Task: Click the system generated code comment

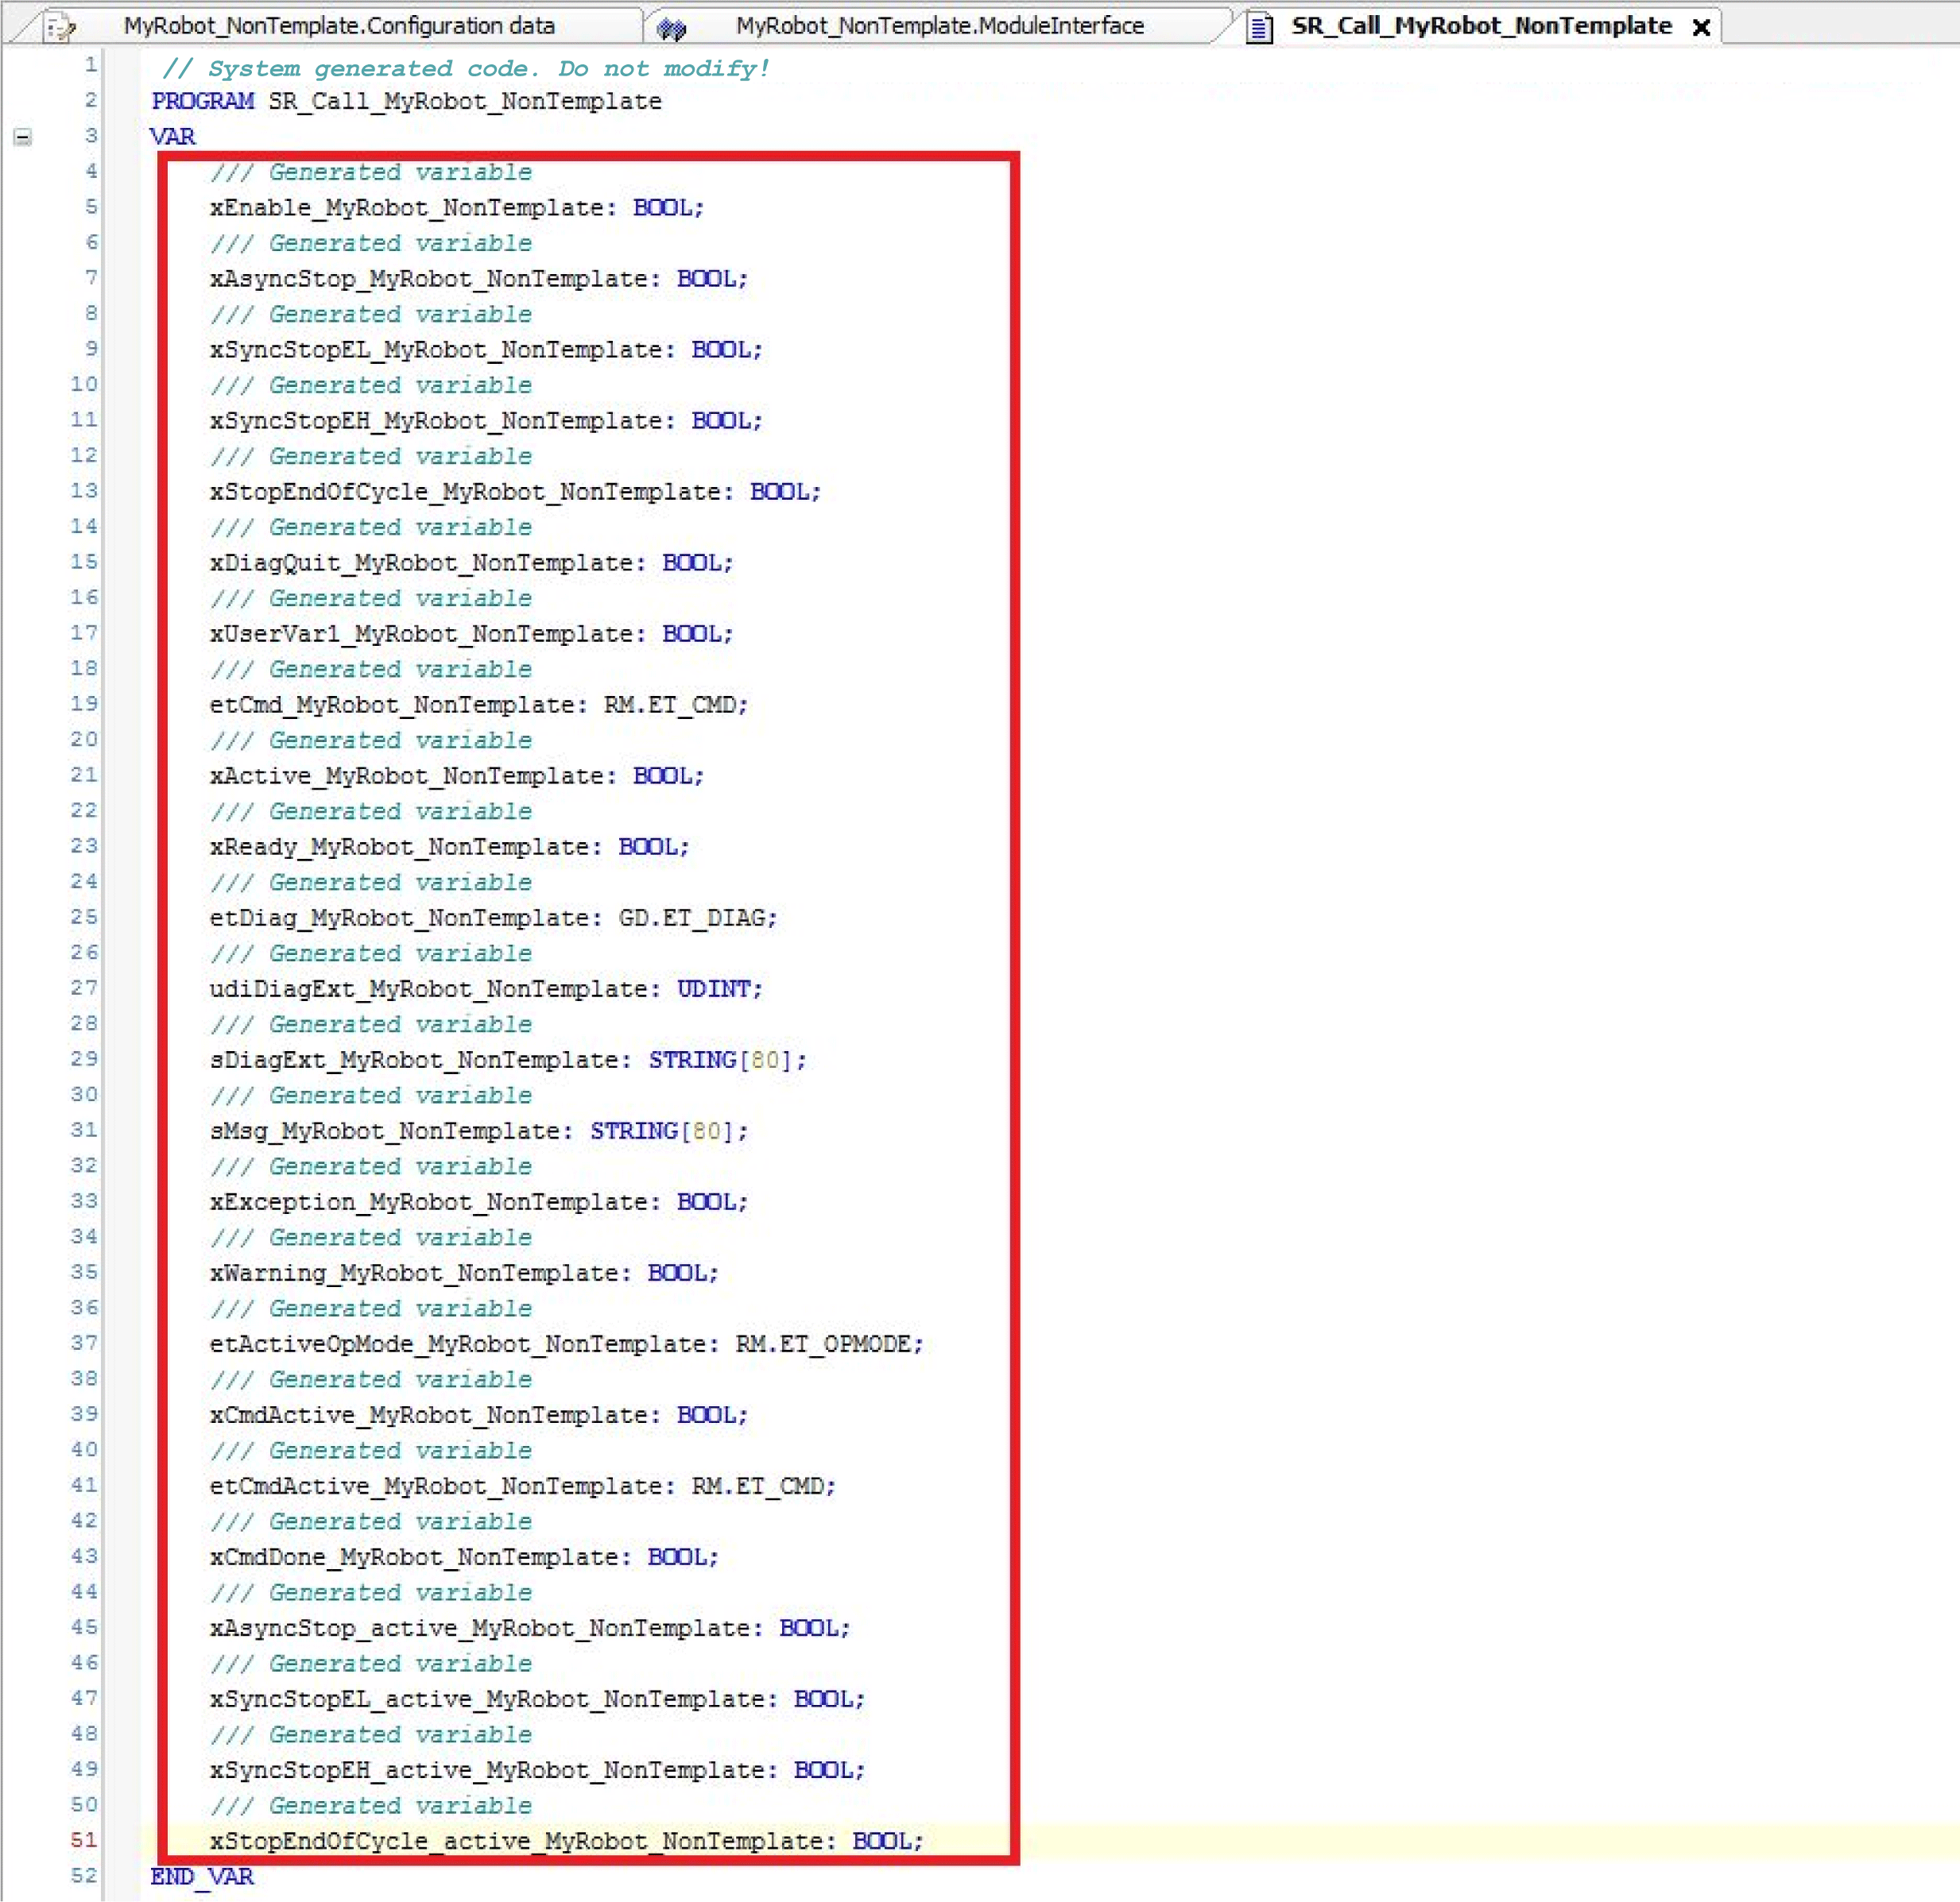Action: (x=465, y=68)
